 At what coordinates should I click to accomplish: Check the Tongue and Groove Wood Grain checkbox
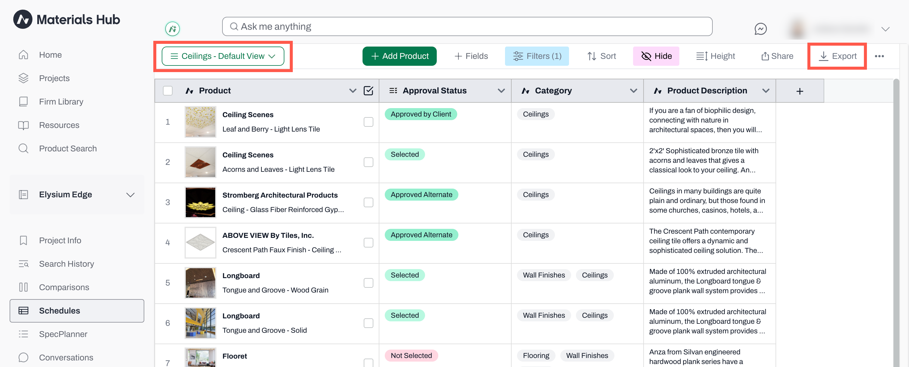pyautogui.click(x=368, y=283)
